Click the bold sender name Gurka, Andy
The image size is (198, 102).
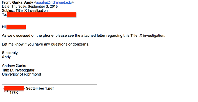click(x=23, y=2)
